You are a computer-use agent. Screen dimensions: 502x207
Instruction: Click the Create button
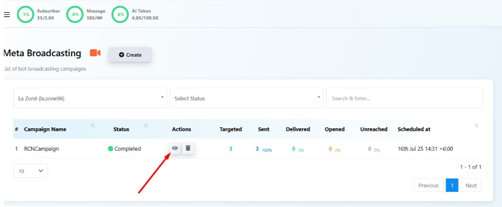click(130, 55)
